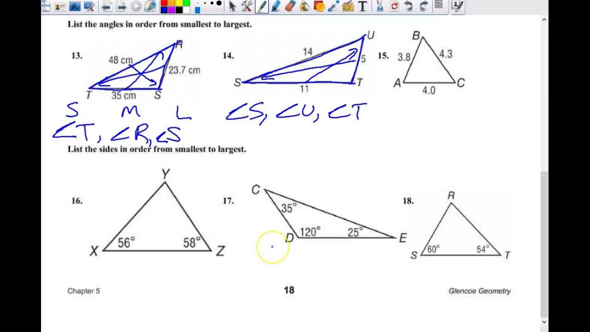Click the '120°' angle label
Viewport: 590px width, 332px height.
[x=310, y=231]
